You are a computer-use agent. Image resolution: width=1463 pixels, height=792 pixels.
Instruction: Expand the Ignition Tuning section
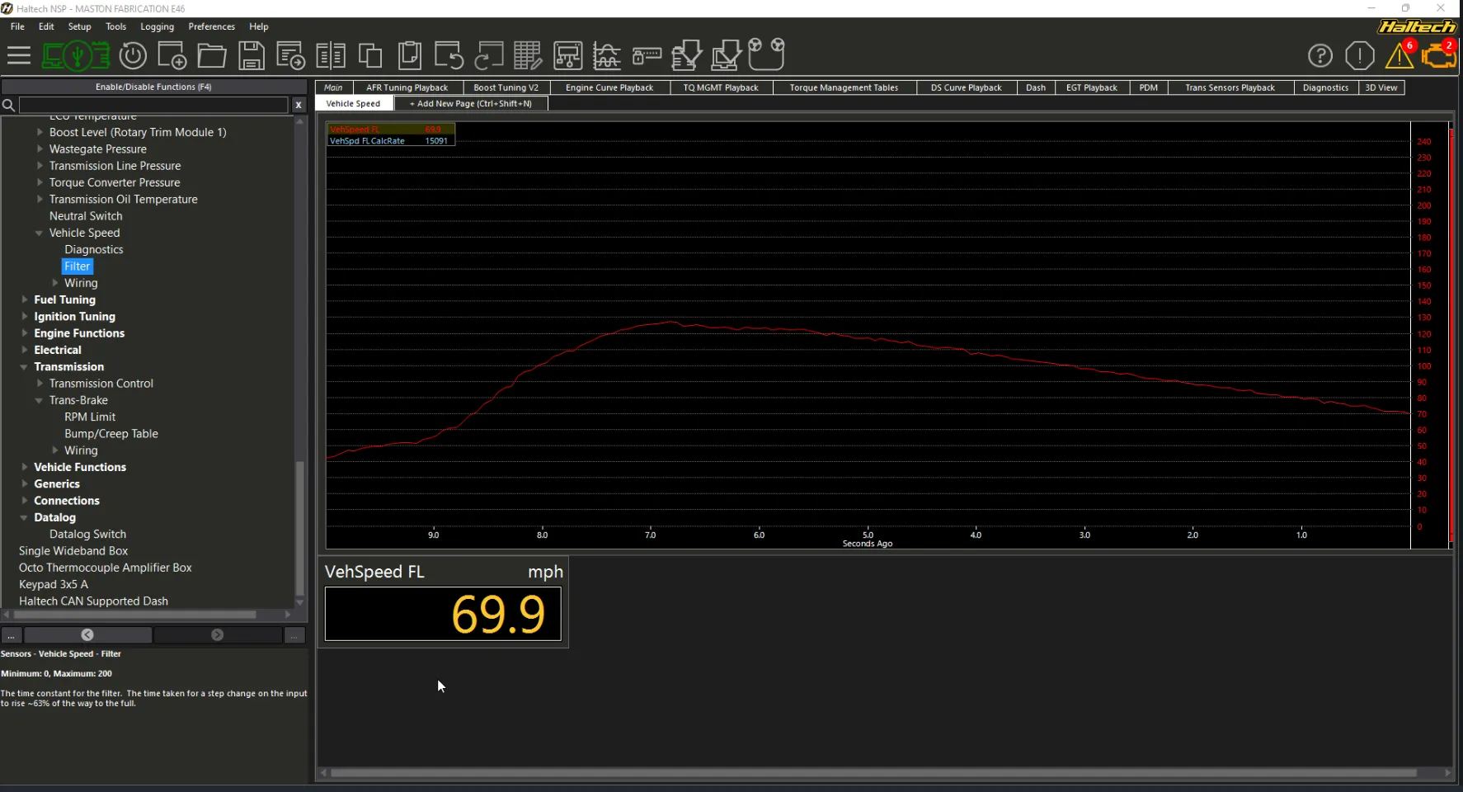click(x=24, y=316)
